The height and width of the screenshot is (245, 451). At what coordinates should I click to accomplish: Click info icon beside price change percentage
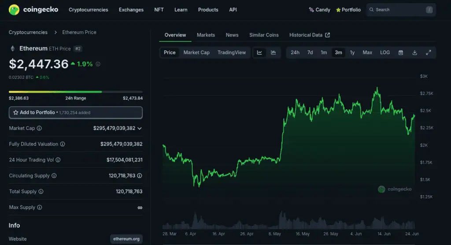98,64
